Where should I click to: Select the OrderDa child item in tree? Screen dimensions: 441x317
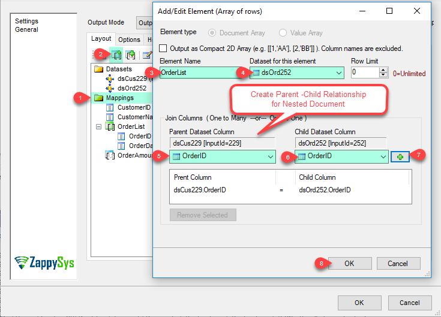point(135,146)
